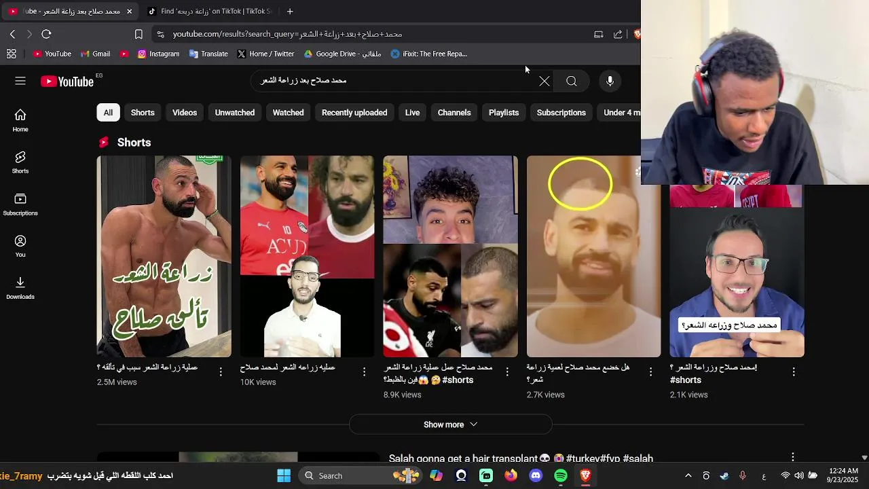Screen dimensions: 869x489
Task: Select the All filter chip
Action: 108,113
